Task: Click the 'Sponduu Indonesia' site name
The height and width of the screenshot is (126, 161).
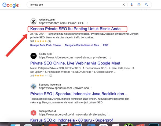Action: click(50, 85)
